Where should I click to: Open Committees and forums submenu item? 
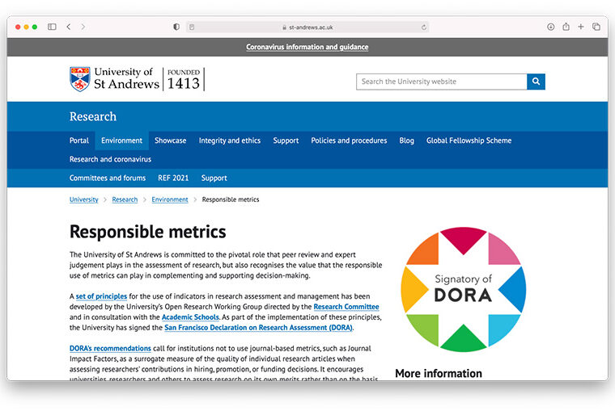point(108,178)
